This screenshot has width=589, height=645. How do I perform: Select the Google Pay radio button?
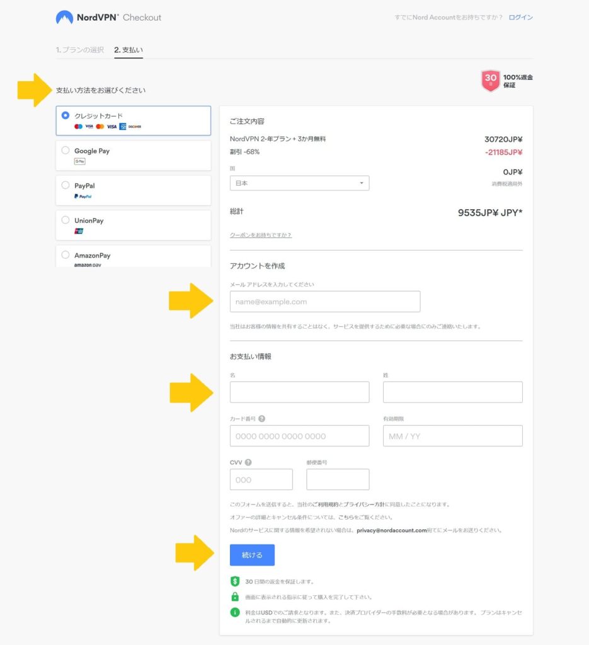click(66, 151)
